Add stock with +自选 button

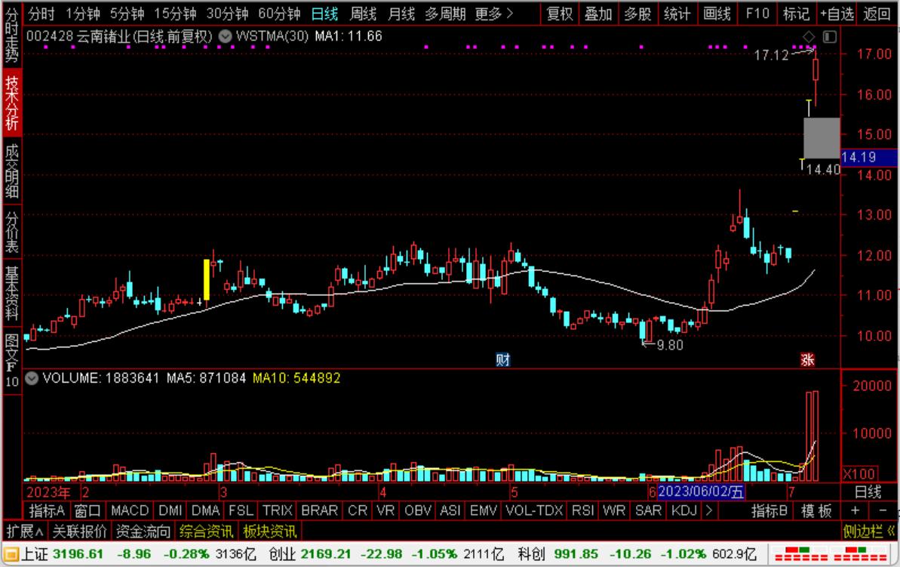pyautogui.click(x=837, y=14)
